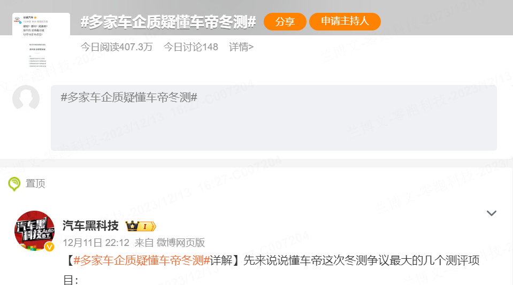Open the topic cover thumbnail image
Screen dimensions: 513x285
click(x=41, y=42)
